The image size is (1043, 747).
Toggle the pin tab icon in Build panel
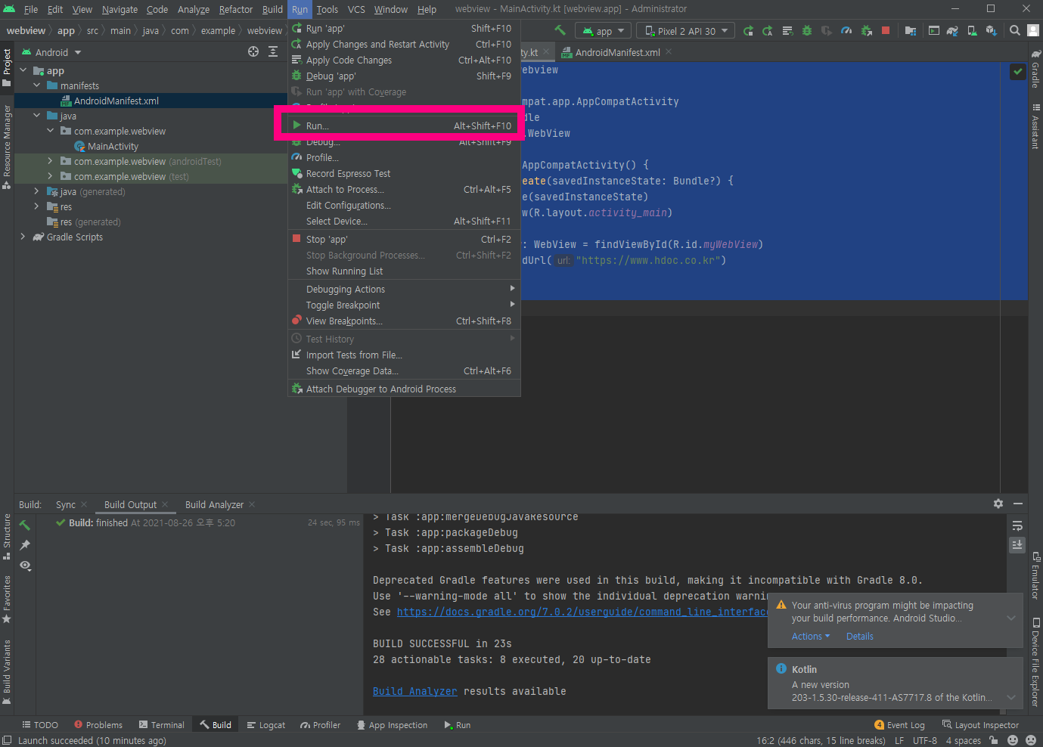[25, 545]
